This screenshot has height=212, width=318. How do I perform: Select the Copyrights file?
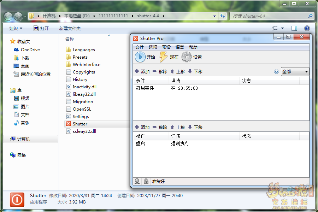pyautogui.click(x=81, y=72)
